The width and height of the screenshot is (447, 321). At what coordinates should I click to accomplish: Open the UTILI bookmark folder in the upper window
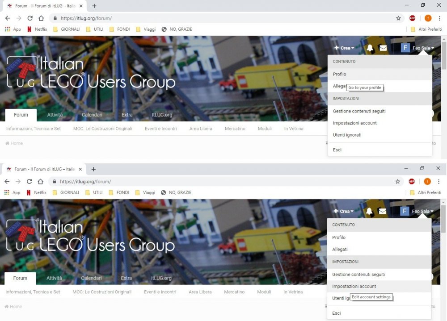95,29
